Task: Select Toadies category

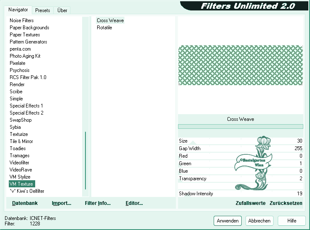Action: [18, 148]
